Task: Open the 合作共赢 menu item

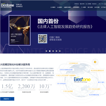Action: [x=97, y=7]
